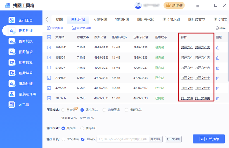Select the 清晰优先 compression mode
The image size is (229, 148).
(126, 110)
